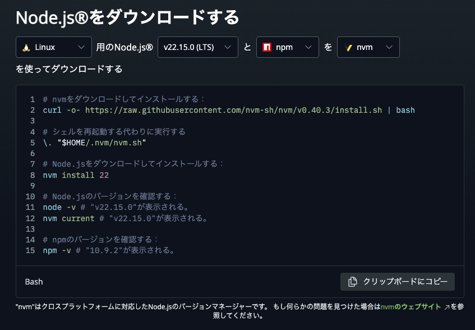This screenshot has height=330, width=475.
Task: Copy code with クリップボードにコピー button
Action: [x=398, y=282]
